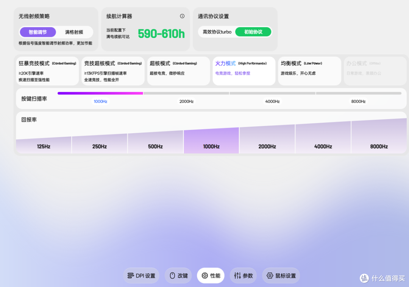
Task: Click ≥13KFPS引擎扫描帧速率 text
Action: (x=105, y=73)
